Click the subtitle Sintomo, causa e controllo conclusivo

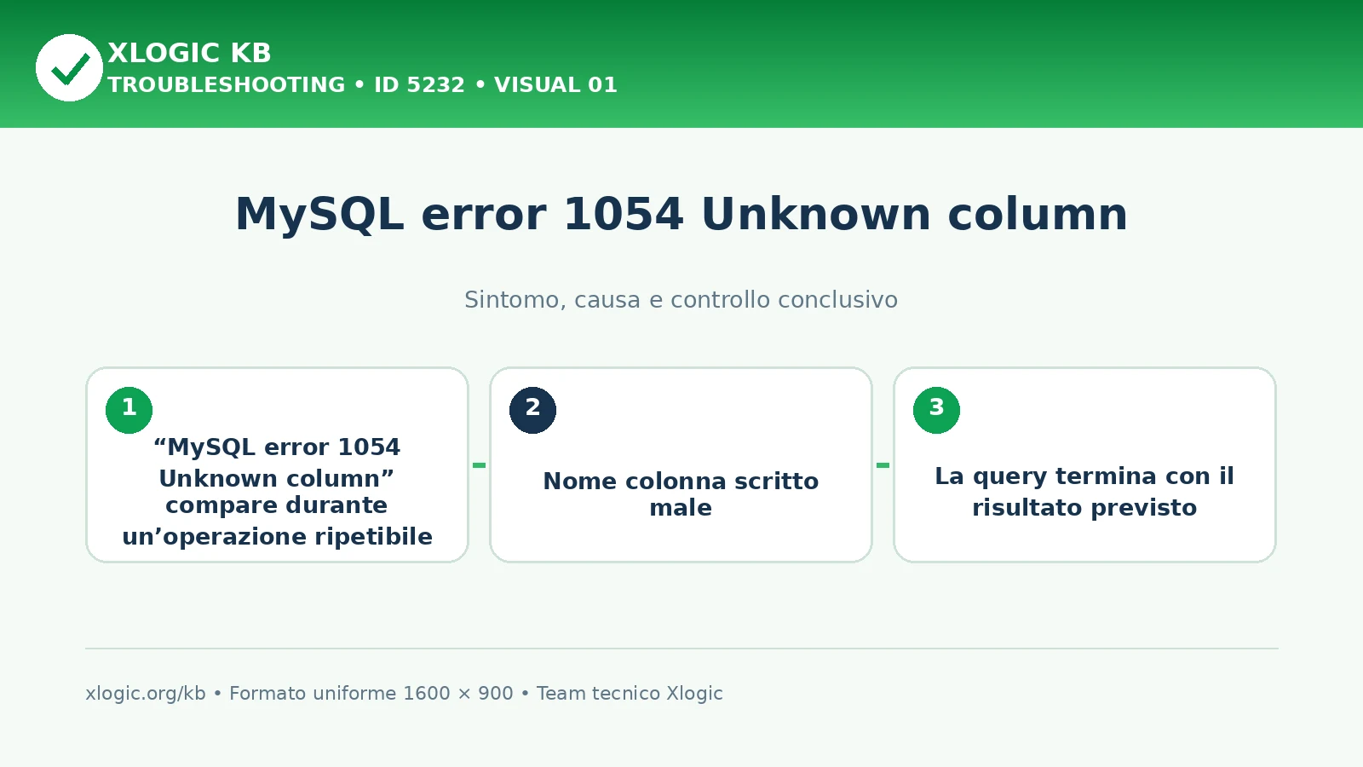[681, 300]
